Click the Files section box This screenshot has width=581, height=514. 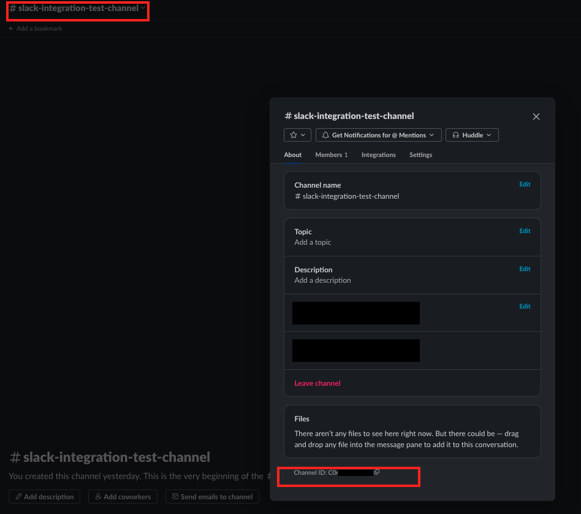[x=412, y=432]
